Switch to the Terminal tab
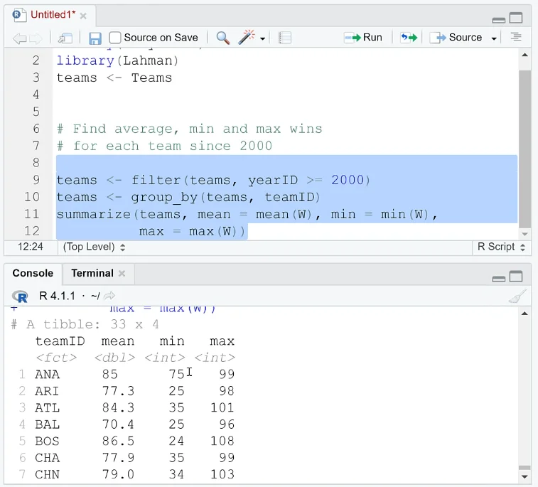The image size is (538, 487). tap(92, 273)
